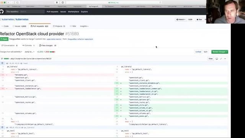Expand hidden lines above the load hunk

point(2,63)
